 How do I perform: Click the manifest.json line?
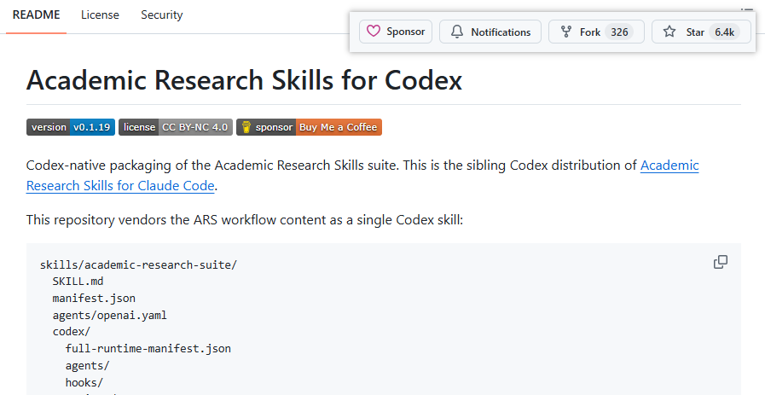click(94, 299)
